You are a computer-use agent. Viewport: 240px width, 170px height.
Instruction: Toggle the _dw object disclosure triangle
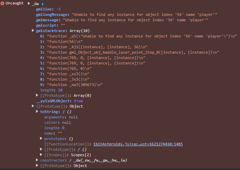pyautogui.click(x=29, y=3)
